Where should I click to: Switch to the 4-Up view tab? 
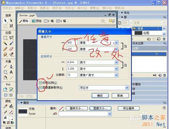coord(61,21)
